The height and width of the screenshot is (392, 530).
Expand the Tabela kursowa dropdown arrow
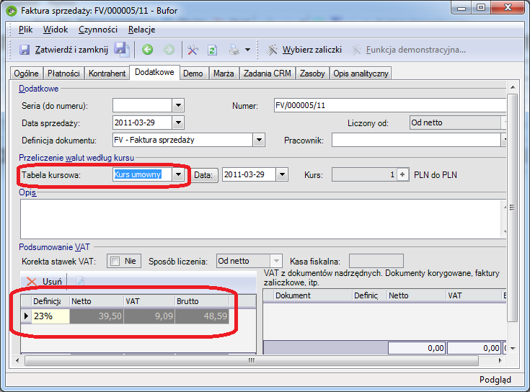pyautogui.click(x=178, y=174)
